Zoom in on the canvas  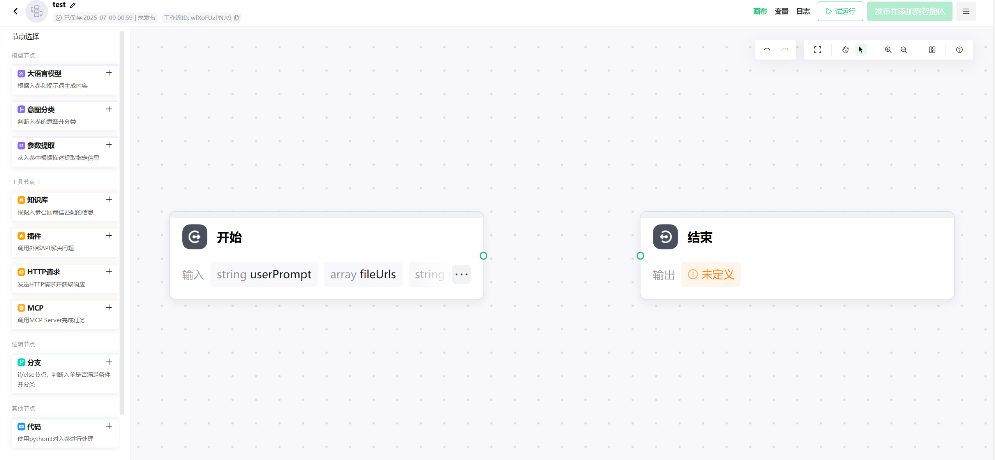coord(888,49)
